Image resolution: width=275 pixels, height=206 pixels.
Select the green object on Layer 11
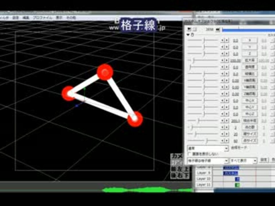click(237, 185)
